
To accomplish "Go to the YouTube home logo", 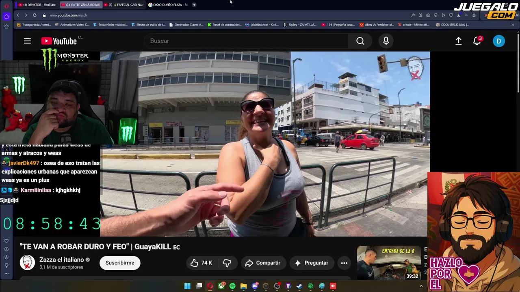I will coord(59,41).
